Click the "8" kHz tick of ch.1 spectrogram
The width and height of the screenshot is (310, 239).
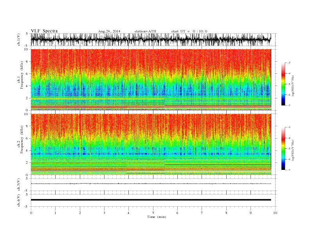point(27,62)
